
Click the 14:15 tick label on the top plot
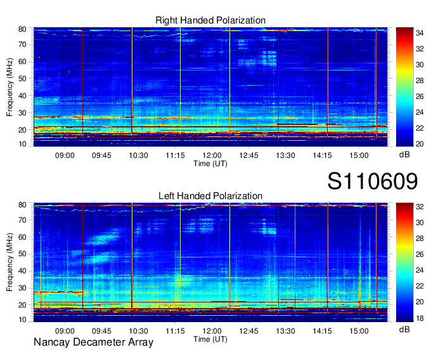coord(322,155)
